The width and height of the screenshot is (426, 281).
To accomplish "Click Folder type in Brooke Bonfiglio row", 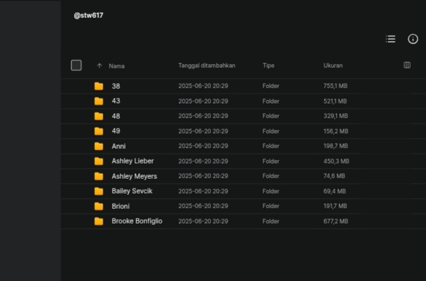I will (x=270, y=221).
